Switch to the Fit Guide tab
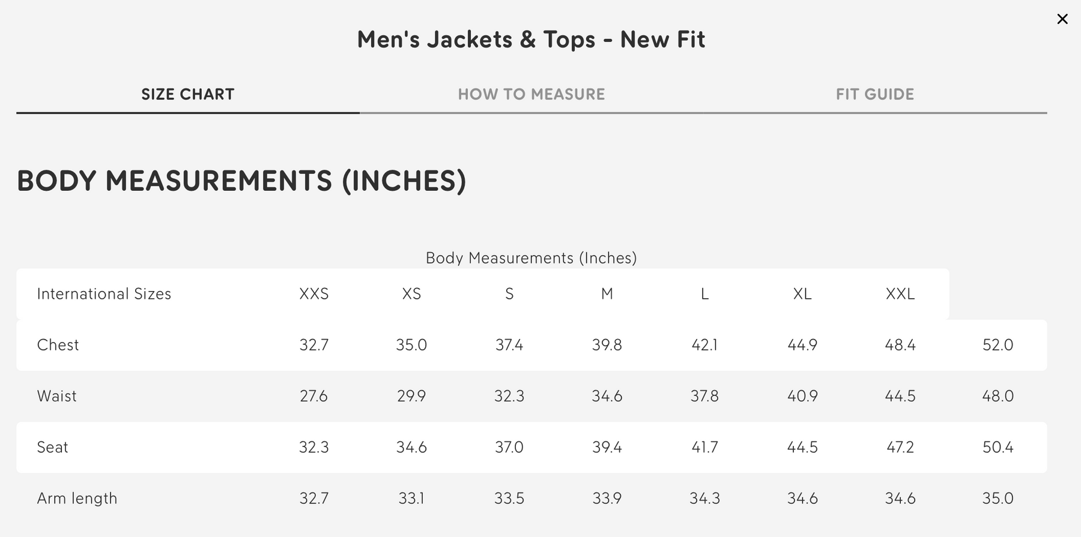 (874, 94)
